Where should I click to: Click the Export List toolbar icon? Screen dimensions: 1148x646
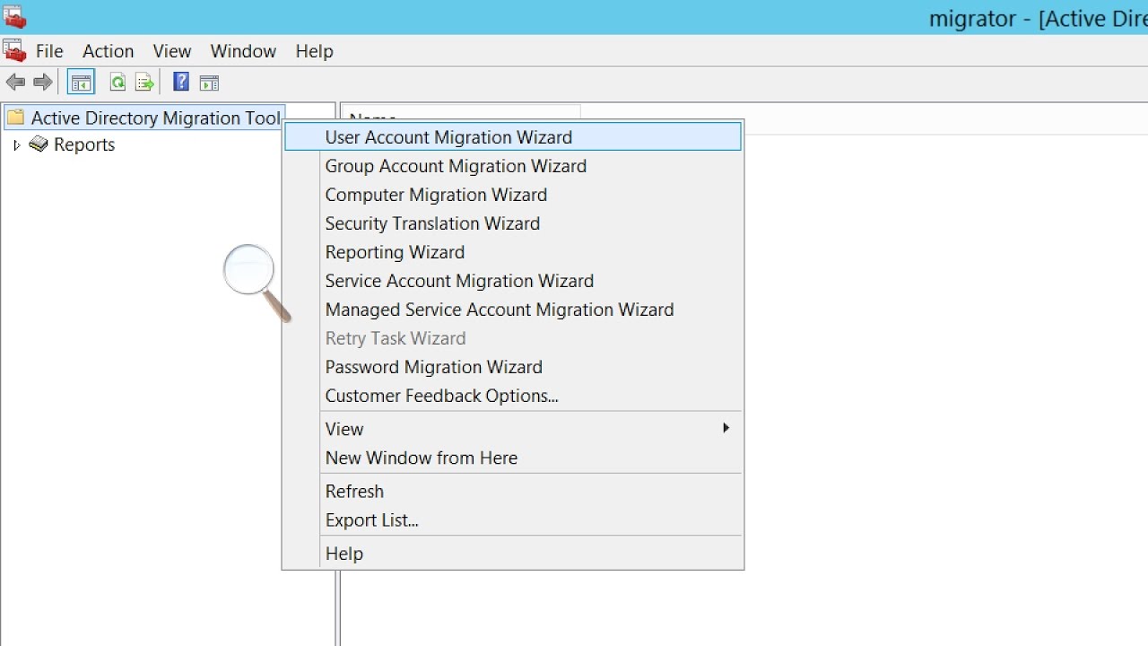click(x=144, y=83)
